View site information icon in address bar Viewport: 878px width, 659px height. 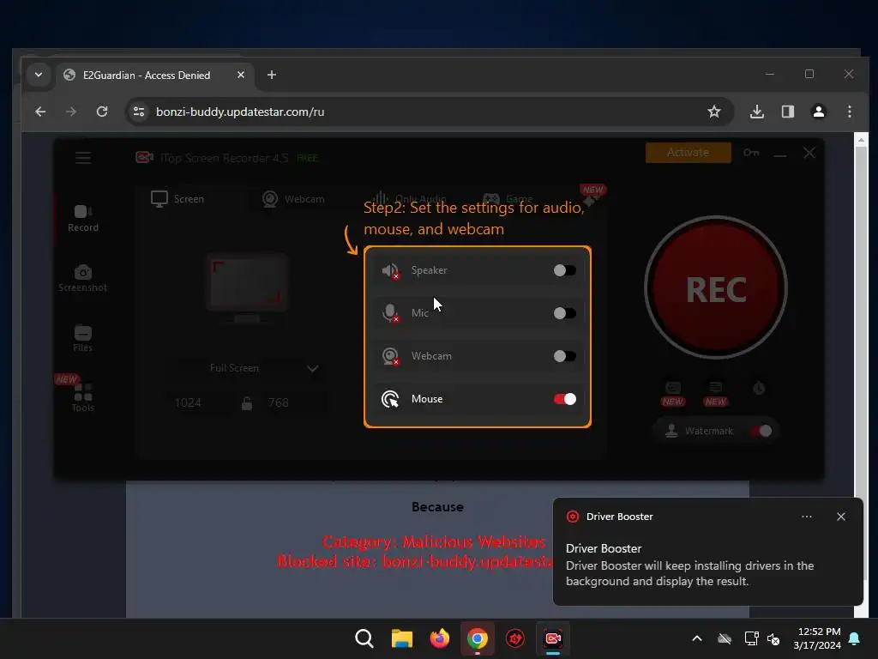pos(138,112)
